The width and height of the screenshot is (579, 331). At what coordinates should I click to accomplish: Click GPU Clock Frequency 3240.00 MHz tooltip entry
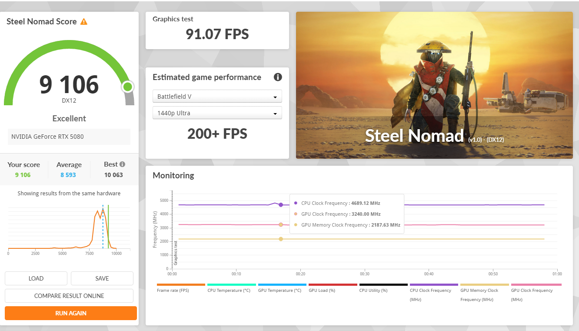click(x=340, y=214)
